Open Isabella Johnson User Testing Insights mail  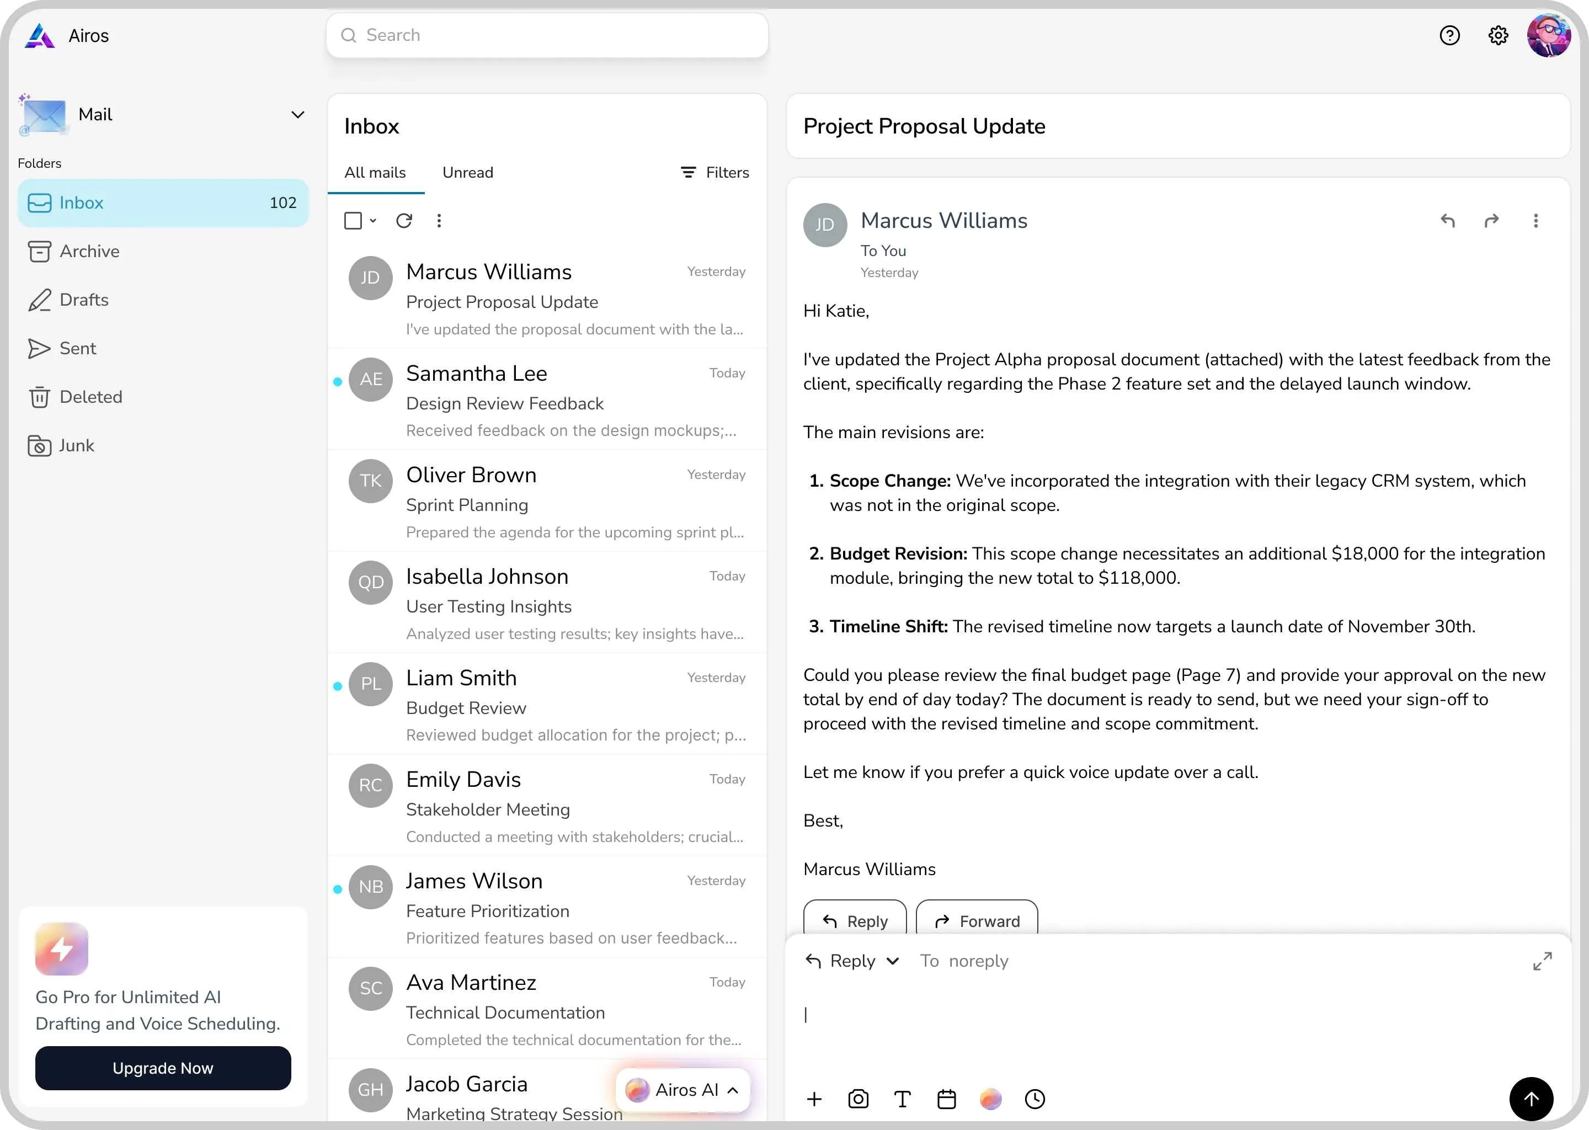pyautogui.click(x=547, y=603)
